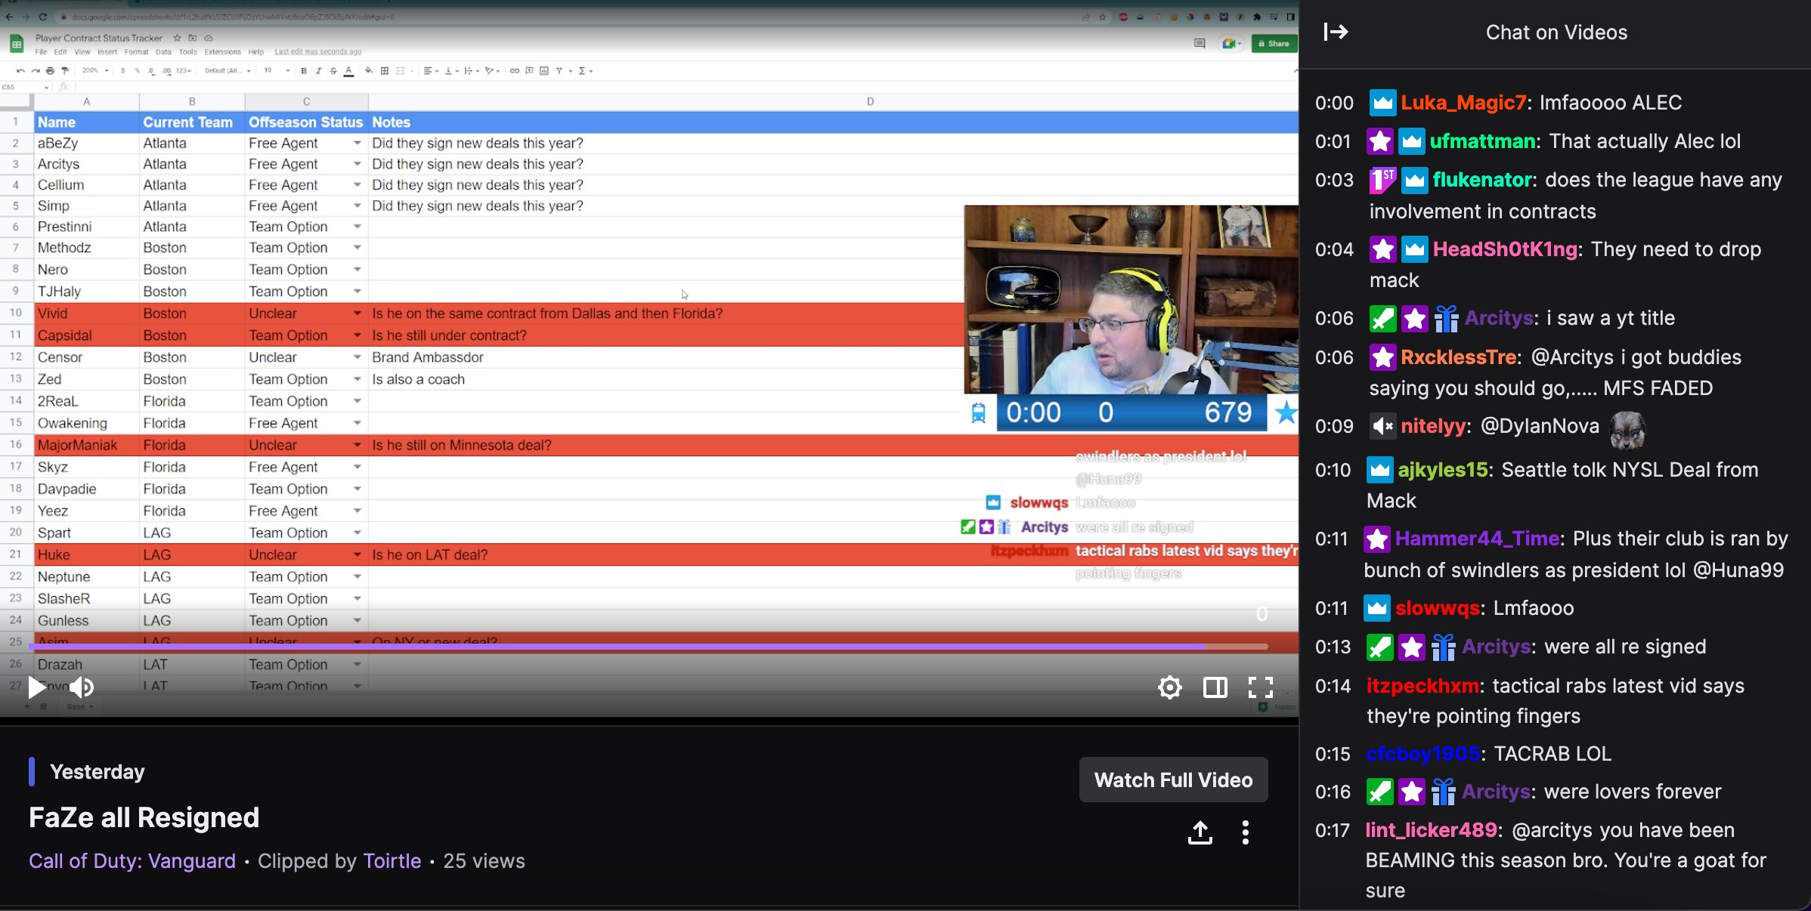Click Luka_Magic7 username in chat

[1463, 103]
